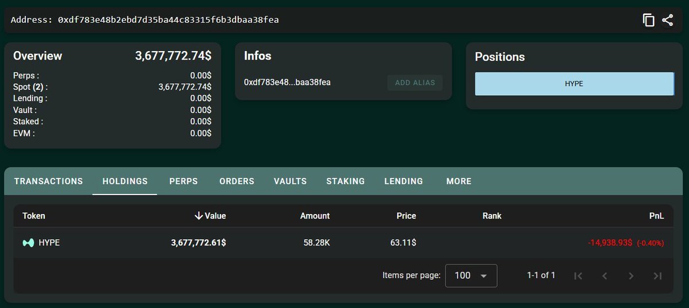Go to next page of holdings
Screen dimensions: 689x308
[x=631, y=276]
